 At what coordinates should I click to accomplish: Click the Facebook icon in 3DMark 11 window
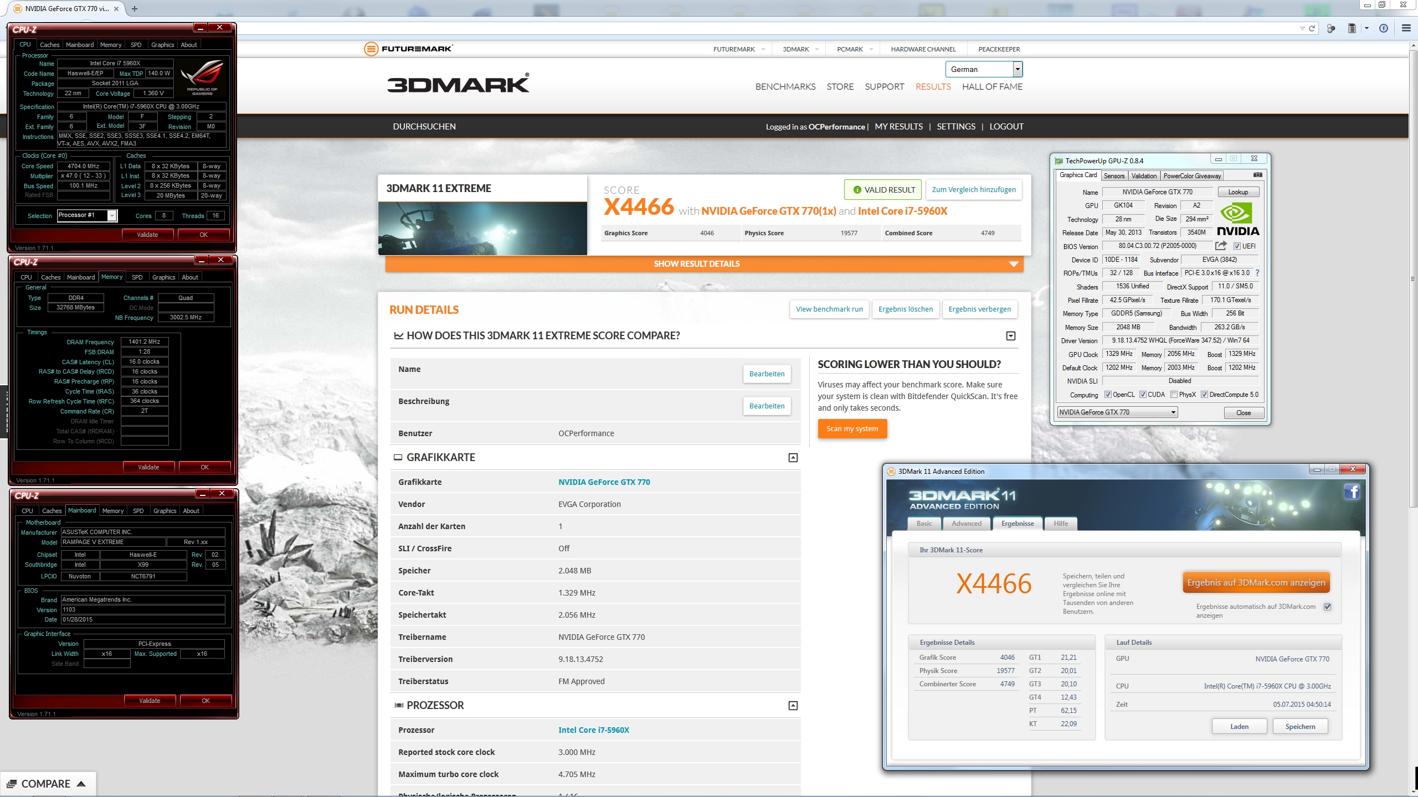click(x=1352, y=491)
